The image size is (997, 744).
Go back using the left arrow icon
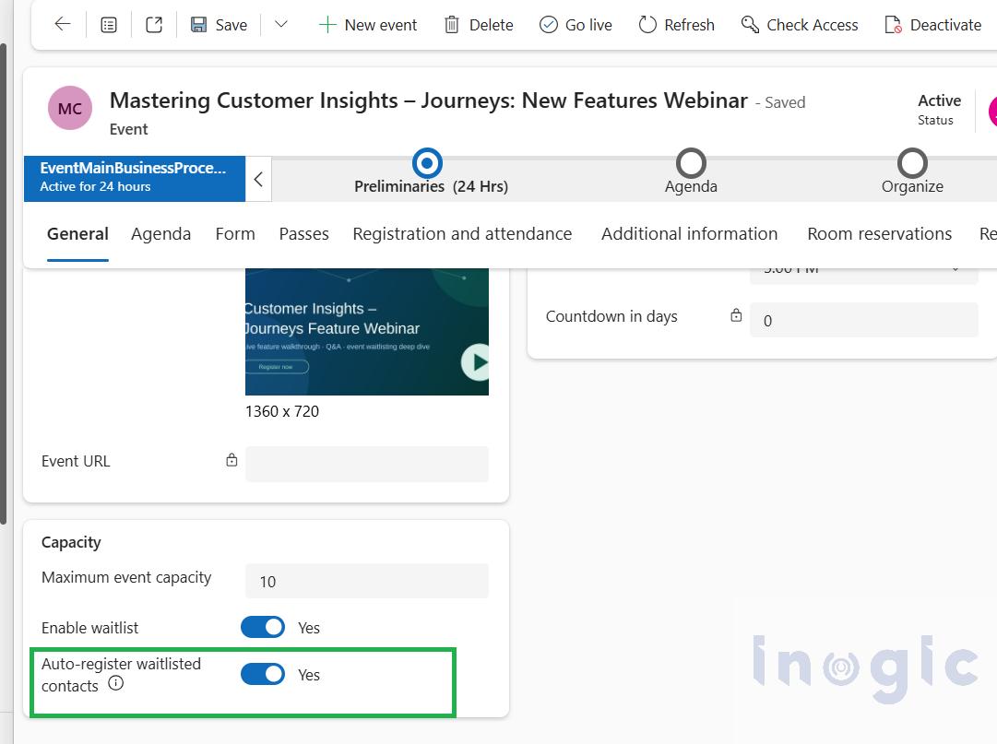coord(63,25)
